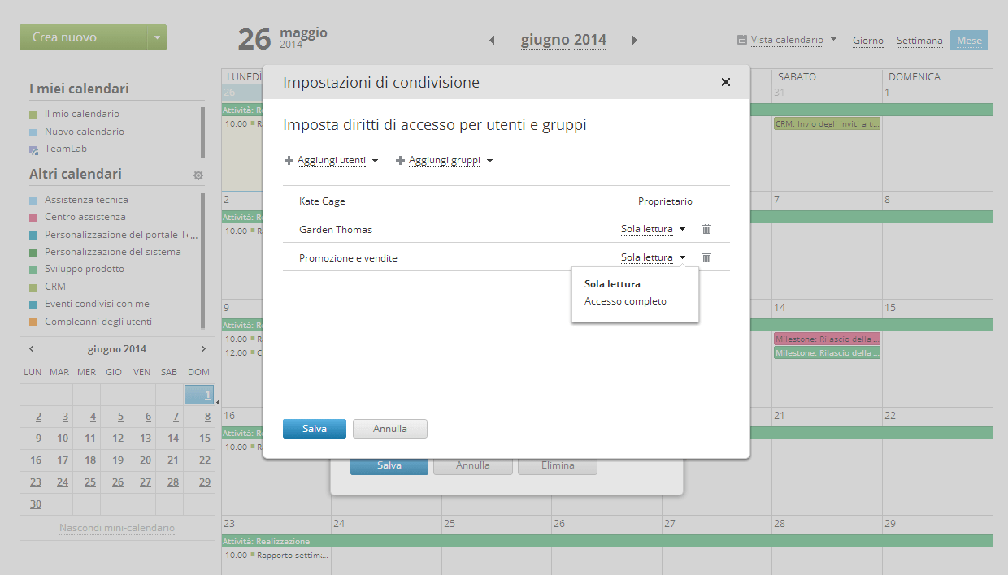Toggle Personalizzazione del sistema calendar visibility
The image size is (1008, 575).
click(33, 253)
